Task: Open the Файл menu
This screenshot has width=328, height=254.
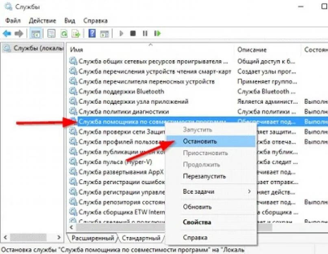Action: tap(13, 21)
